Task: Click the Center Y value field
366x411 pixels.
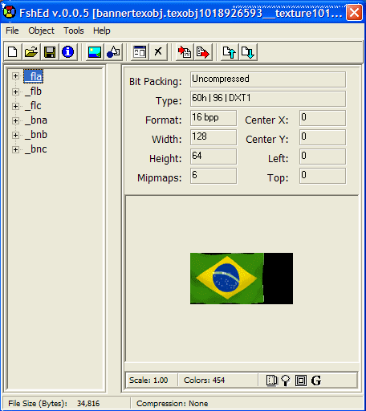Action: pos(323,137)
